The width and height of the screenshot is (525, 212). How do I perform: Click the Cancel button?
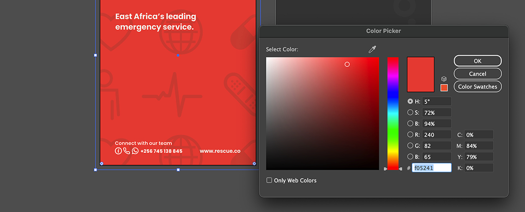(477, 74)
